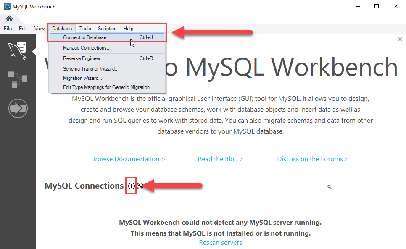Open the Tools menu

85,28
